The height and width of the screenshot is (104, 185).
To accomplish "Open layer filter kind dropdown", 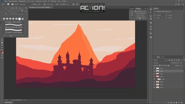I will 159,60.
